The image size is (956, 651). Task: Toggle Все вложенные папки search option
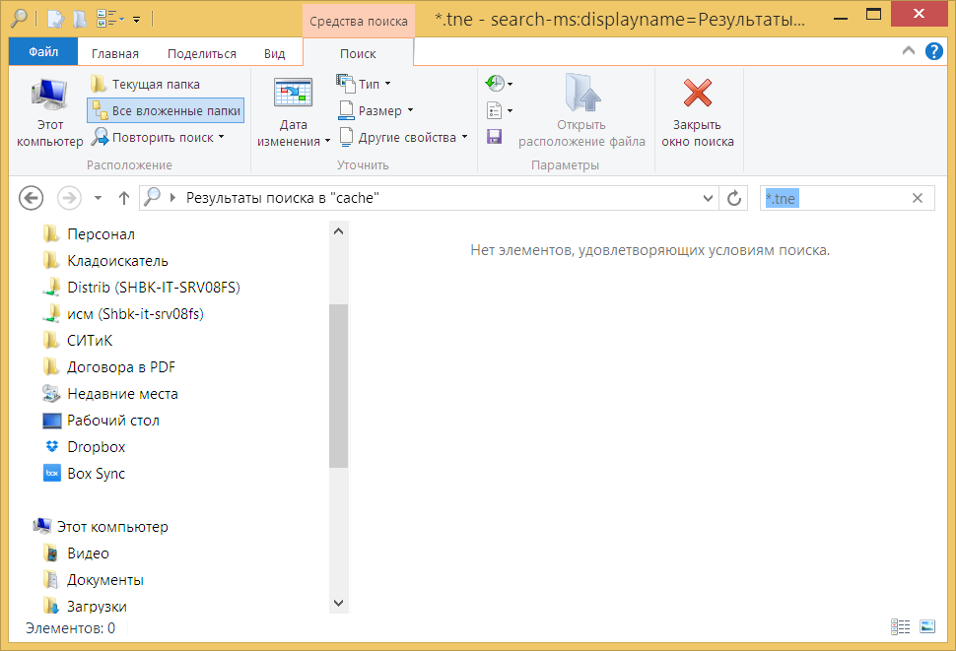(x=165, y=111)
